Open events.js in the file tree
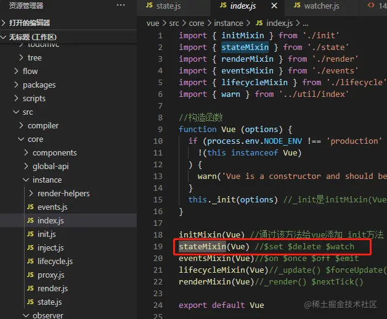This screenshot has width=387, height=319. click(68, 207)
